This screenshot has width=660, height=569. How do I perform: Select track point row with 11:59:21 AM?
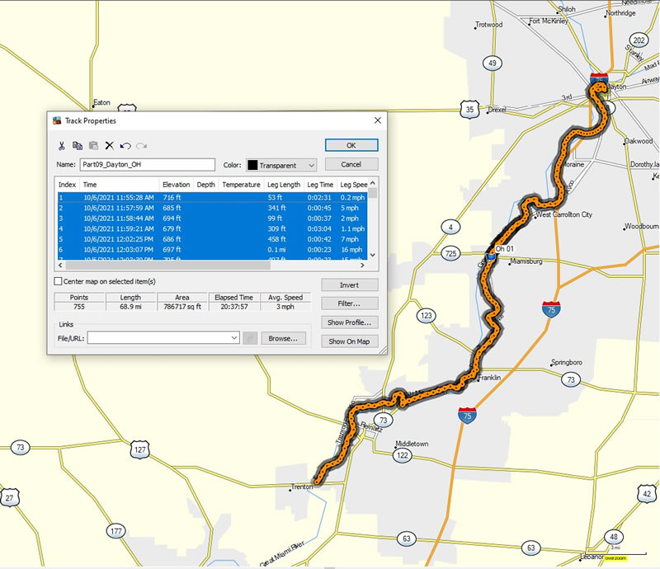(212, 229)
